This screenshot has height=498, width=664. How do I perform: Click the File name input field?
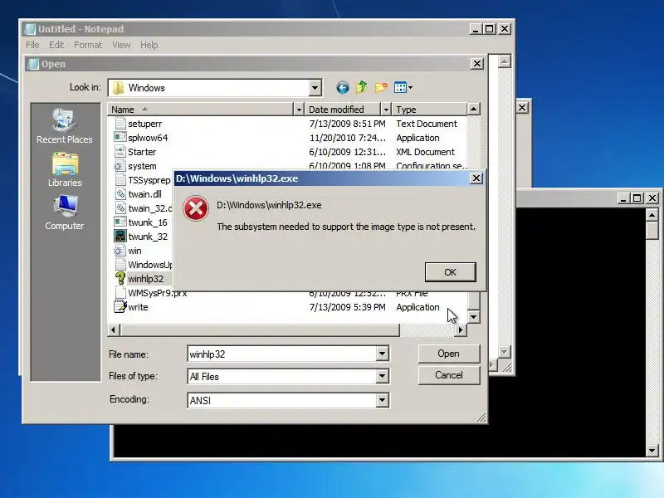point(282,354)
